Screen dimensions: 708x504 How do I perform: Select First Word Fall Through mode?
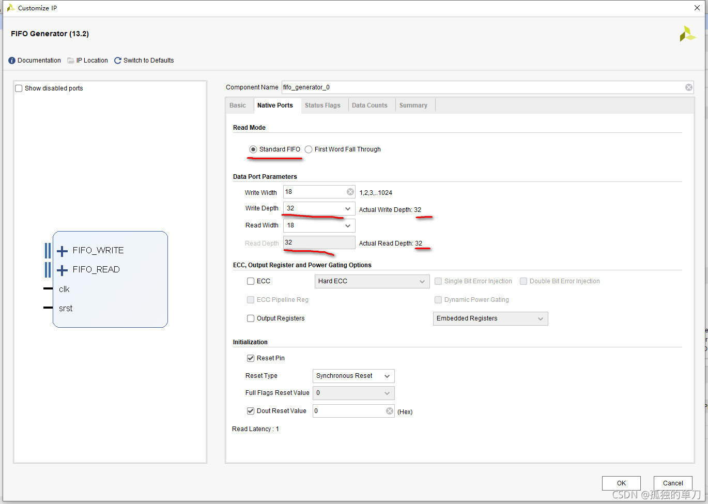tap(309, 149)
